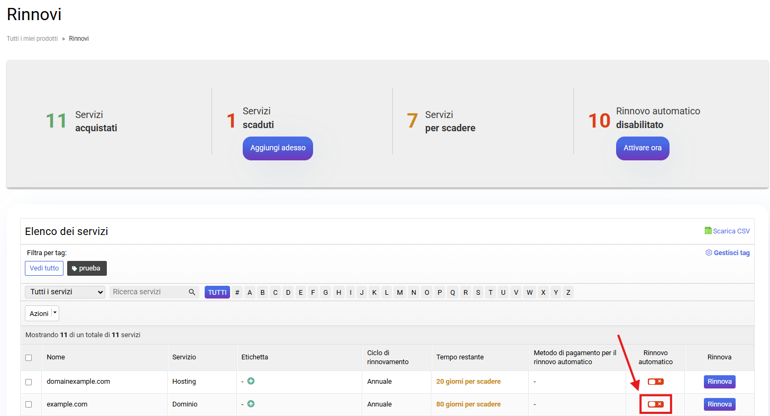Add a tag to domainexample.com via plus icon
770x416 pixels.
click(251, 381)
